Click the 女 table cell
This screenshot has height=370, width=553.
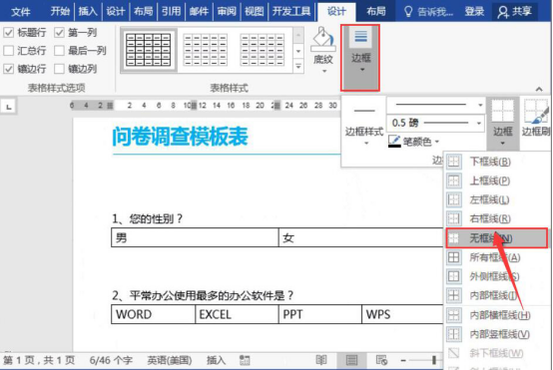[x=361, y=237]
